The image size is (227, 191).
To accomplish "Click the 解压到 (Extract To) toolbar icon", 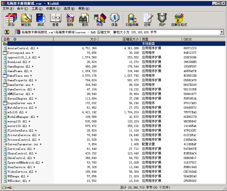I will 26,20.
